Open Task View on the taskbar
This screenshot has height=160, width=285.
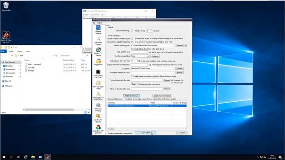18,157
